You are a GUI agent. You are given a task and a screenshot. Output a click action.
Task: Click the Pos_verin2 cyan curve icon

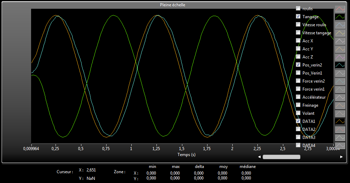(340, 65)
